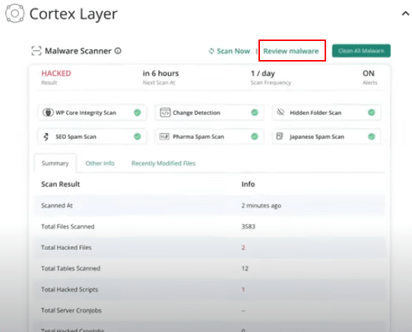This screenshot has width=412, height=332.
Task: Click the SEO Spam Scan green status dot
Action: tap(137, 137)
